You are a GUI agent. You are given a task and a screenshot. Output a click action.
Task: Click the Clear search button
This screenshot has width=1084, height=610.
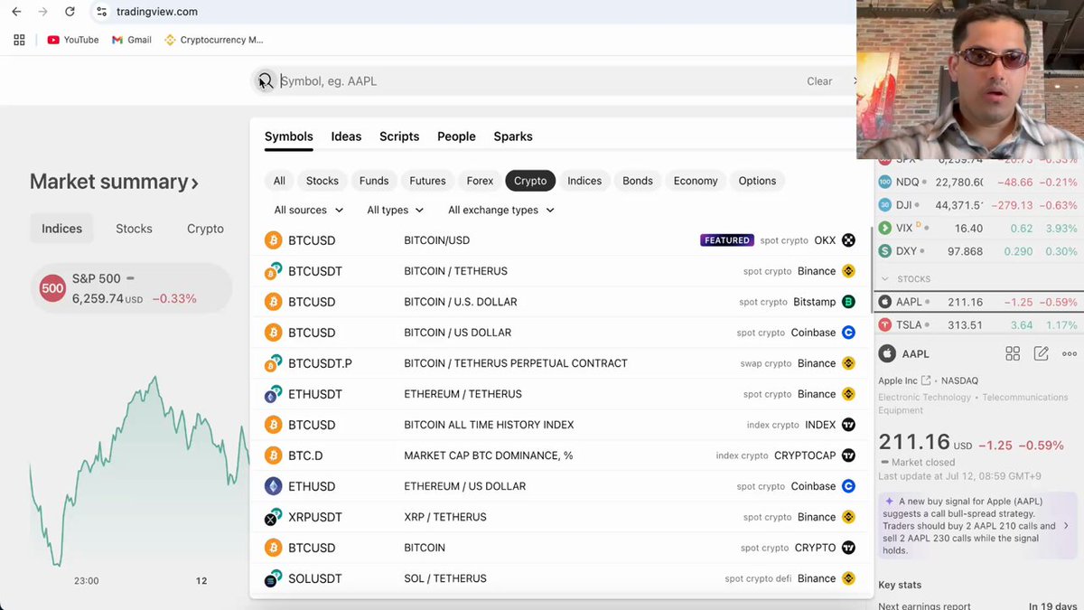pos(819,81)
